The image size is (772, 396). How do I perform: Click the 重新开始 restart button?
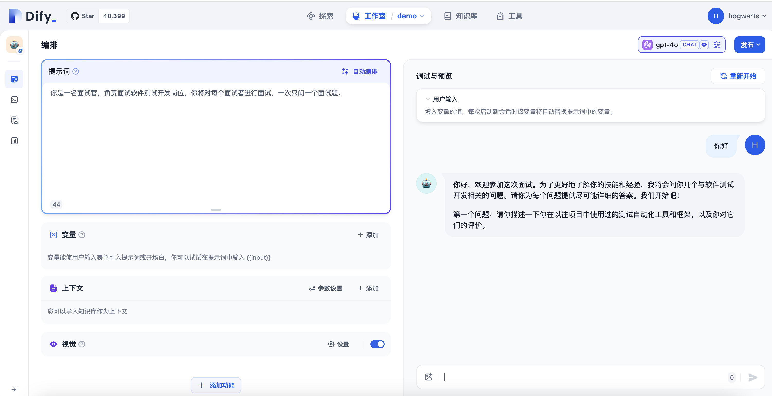(x=738, y=76)
